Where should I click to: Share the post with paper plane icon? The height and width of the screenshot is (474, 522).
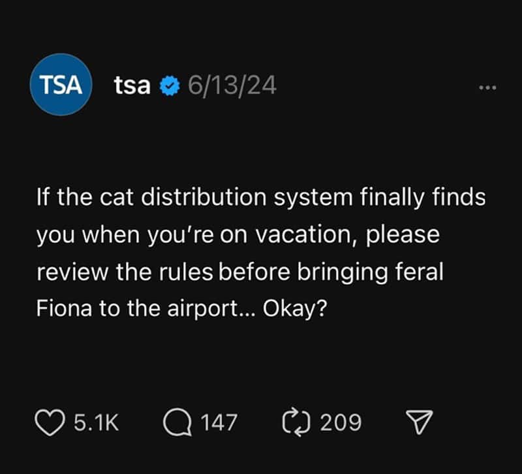[x=421, y=422]
